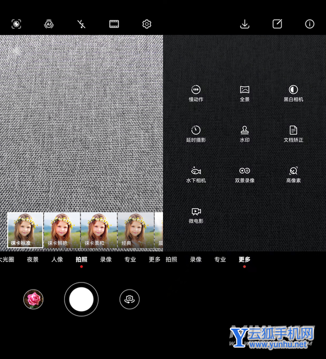Open 双景录像 dual-view video mode
The width and height of the screenshot is (326, 359).
click(x=244, y=174)
